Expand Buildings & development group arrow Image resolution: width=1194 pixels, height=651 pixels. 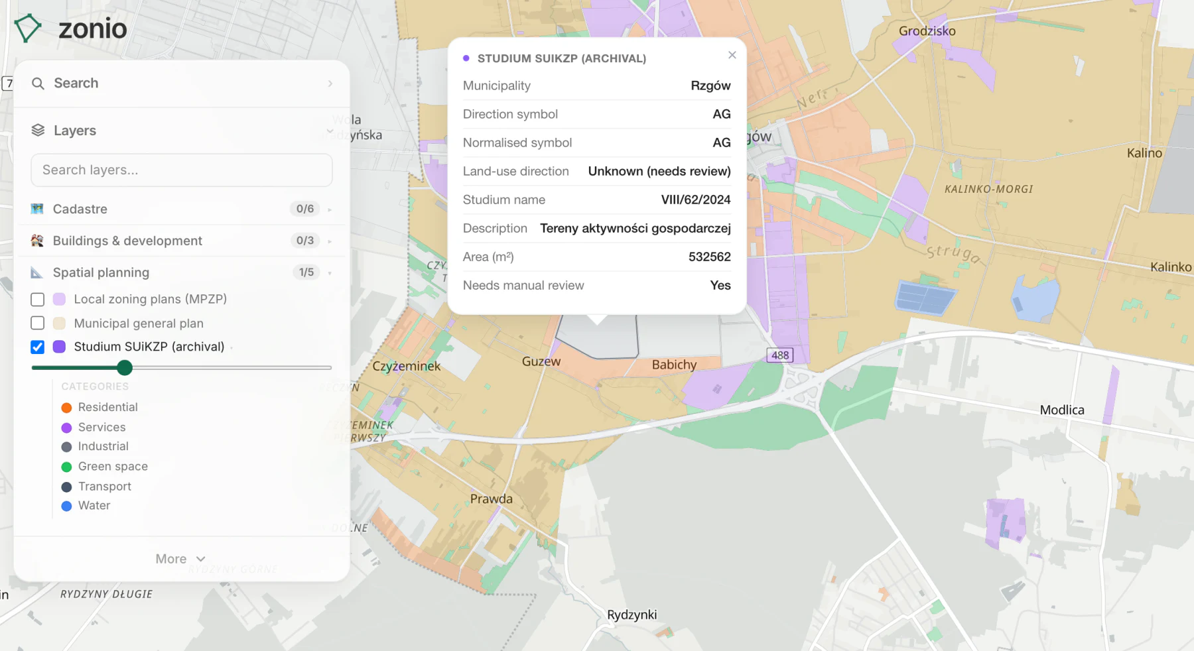(330, 241)
